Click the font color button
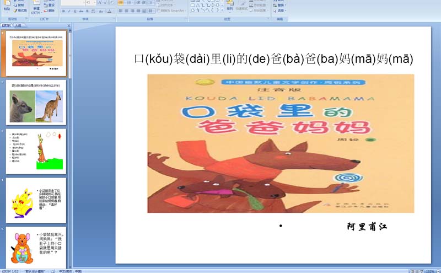The image size is (441, 273). point(109,11)
